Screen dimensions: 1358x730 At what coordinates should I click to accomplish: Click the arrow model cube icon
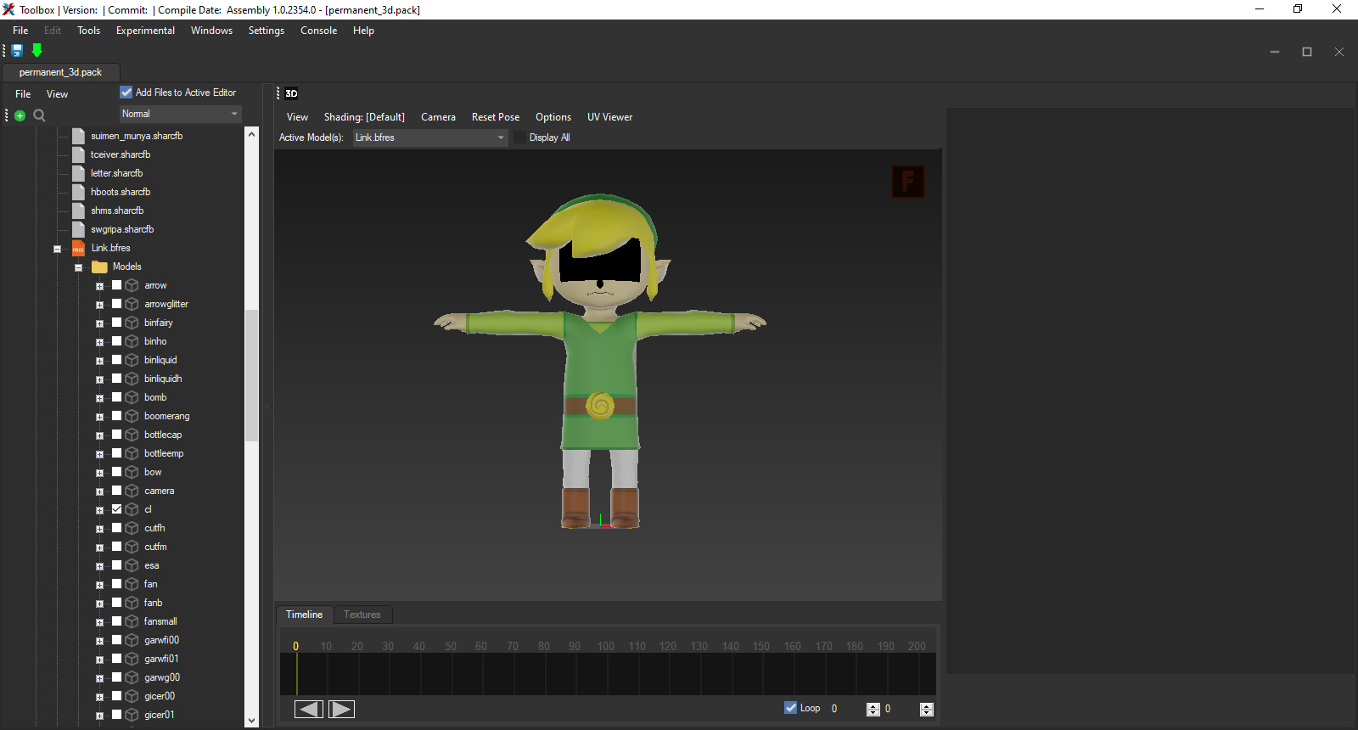tap(132, 285)
